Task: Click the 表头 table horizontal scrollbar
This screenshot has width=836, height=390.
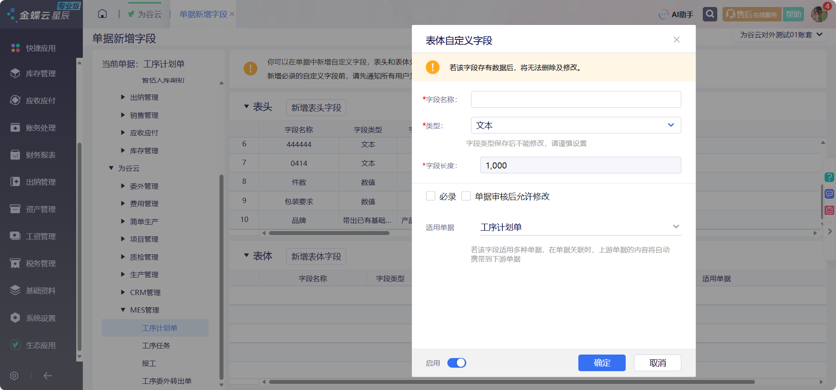Action: click(x=329, y=233)
